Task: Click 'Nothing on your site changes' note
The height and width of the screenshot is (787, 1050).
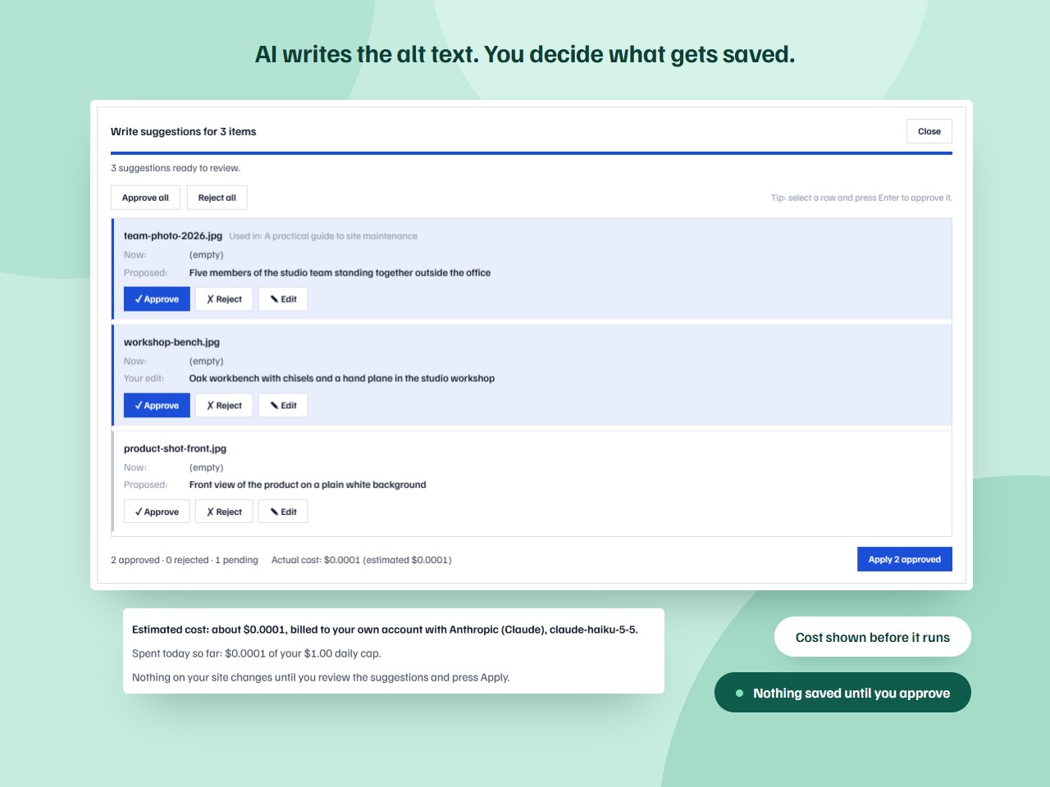Action: pyautogui.click(x=321, y=677)
